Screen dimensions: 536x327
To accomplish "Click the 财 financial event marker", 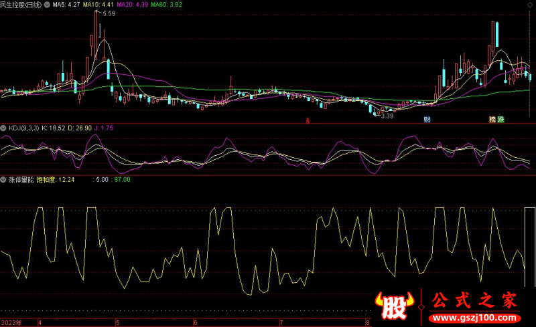I will coord(426,120).
